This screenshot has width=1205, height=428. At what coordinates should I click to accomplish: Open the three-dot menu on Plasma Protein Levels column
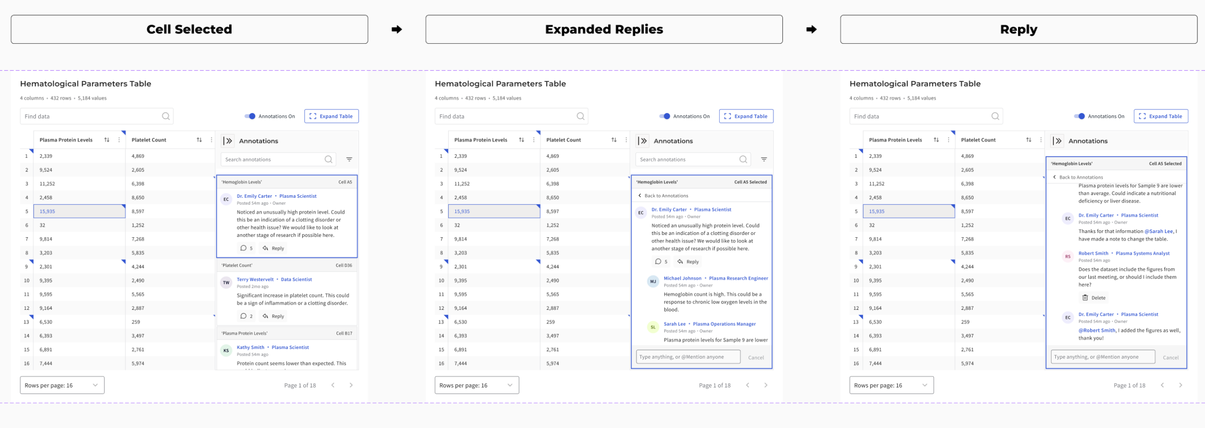(119, 139)
